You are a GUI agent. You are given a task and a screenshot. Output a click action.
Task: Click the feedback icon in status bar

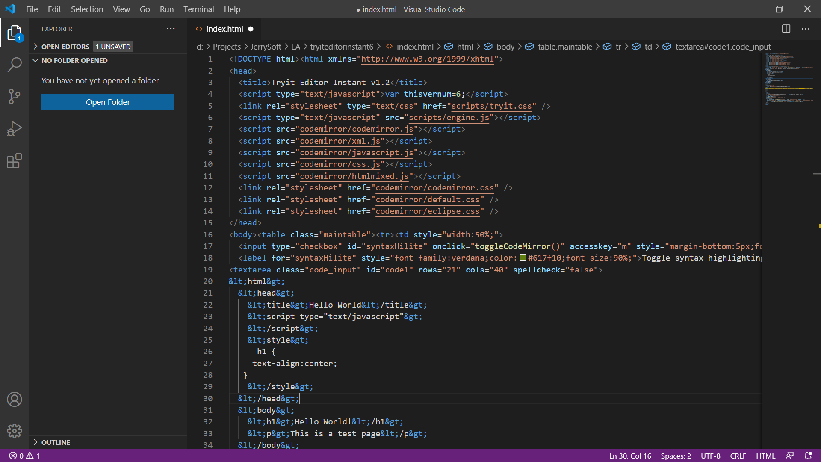(790, 456)
